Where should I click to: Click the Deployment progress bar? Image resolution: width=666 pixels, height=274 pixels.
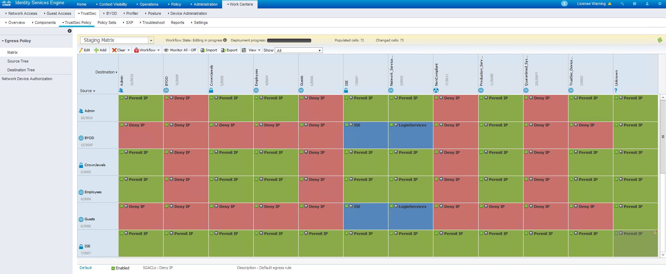pos(289,40)
